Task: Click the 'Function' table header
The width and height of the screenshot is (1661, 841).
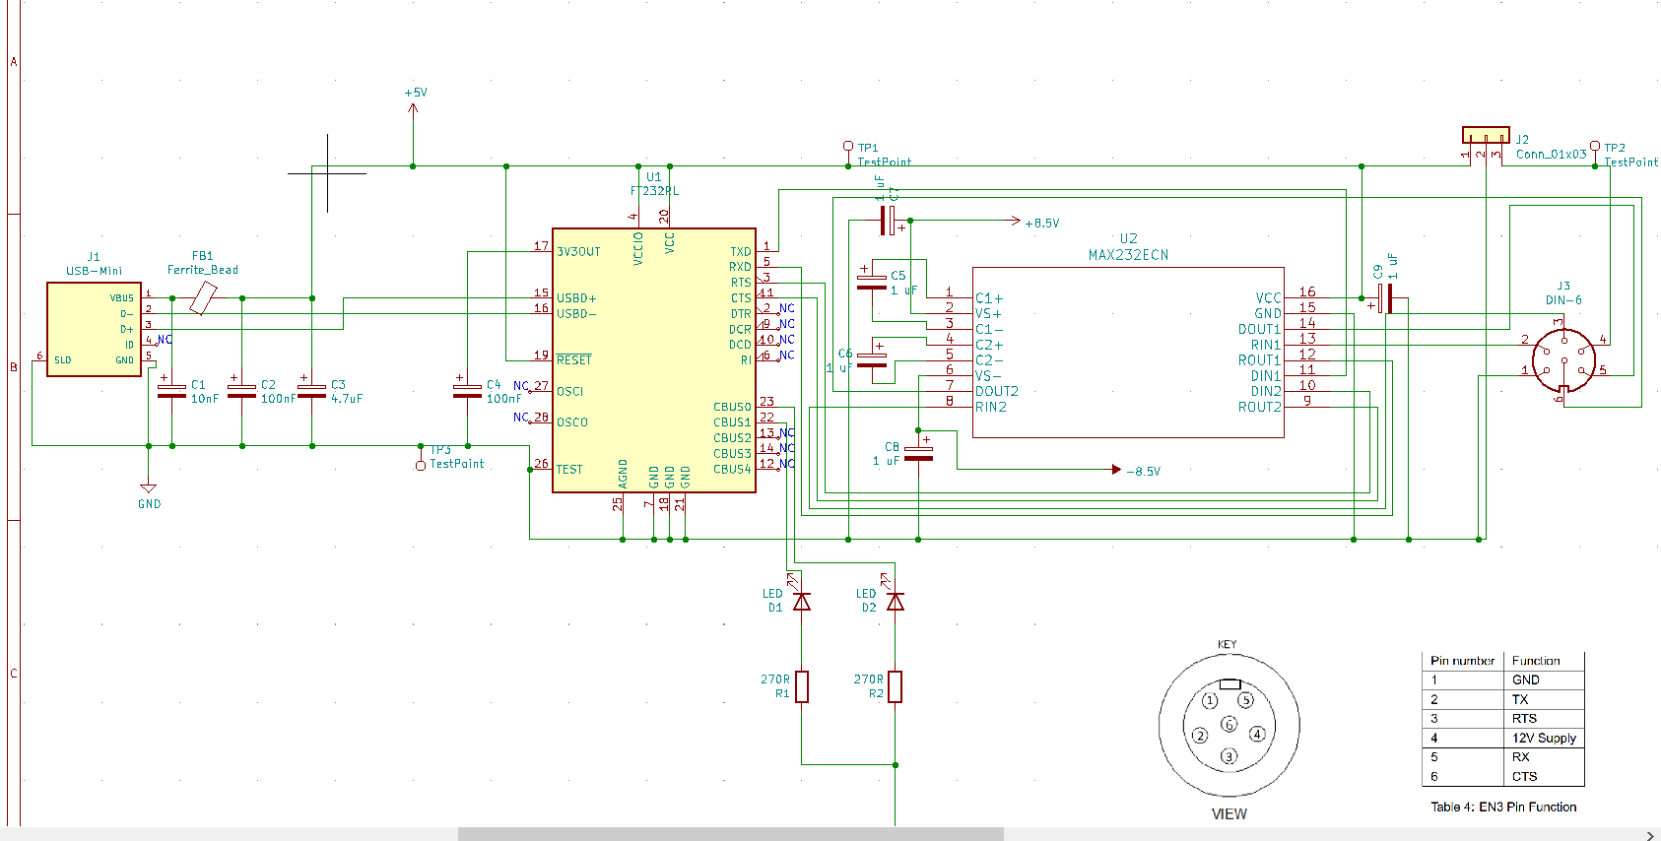Action: click(x=1536, y=661)
